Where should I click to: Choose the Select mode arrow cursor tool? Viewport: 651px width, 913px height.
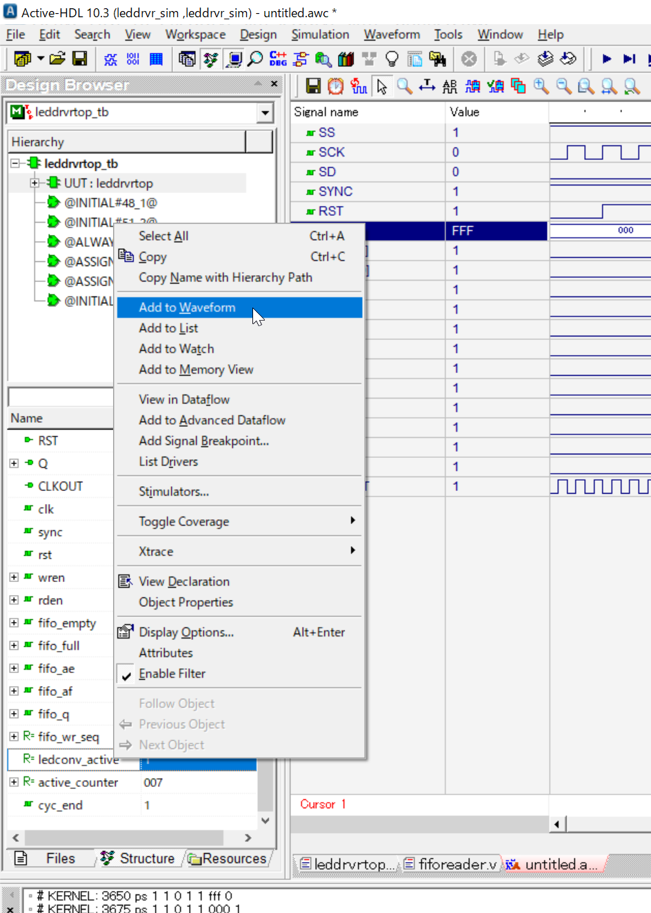[382, 86]
